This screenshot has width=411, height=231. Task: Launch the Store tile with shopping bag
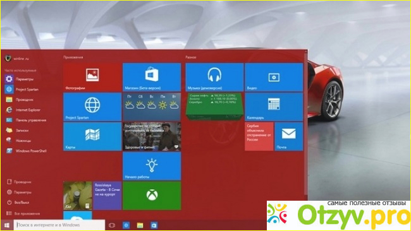click(152, 77)
